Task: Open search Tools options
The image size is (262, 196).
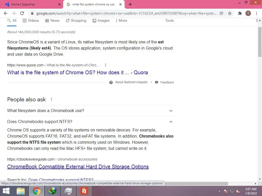Action: [169, 20]
